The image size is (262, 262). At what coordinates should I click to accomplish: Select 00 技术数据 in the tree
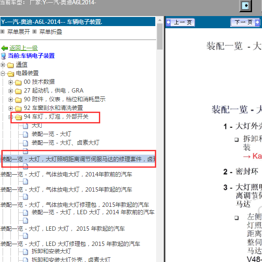(39, 82)
